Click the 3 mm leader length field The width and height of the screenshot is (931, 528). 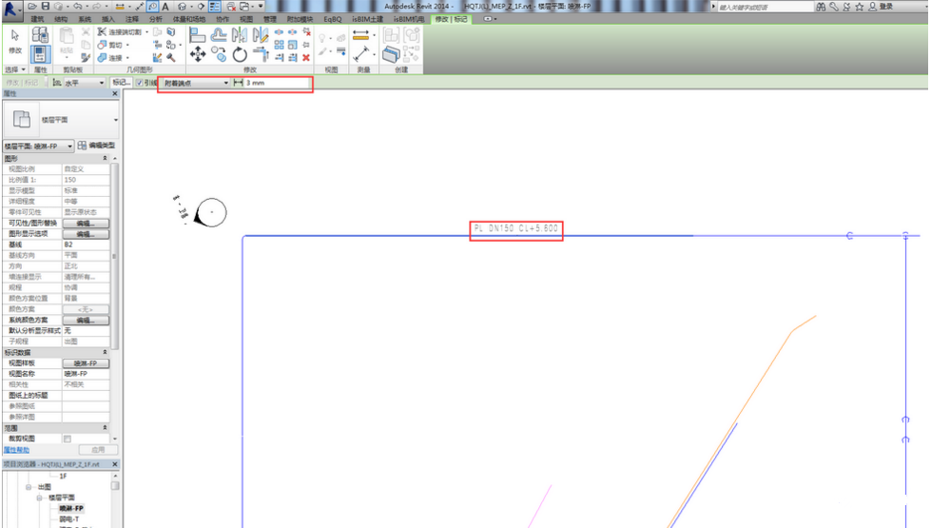tap(277, 83)
